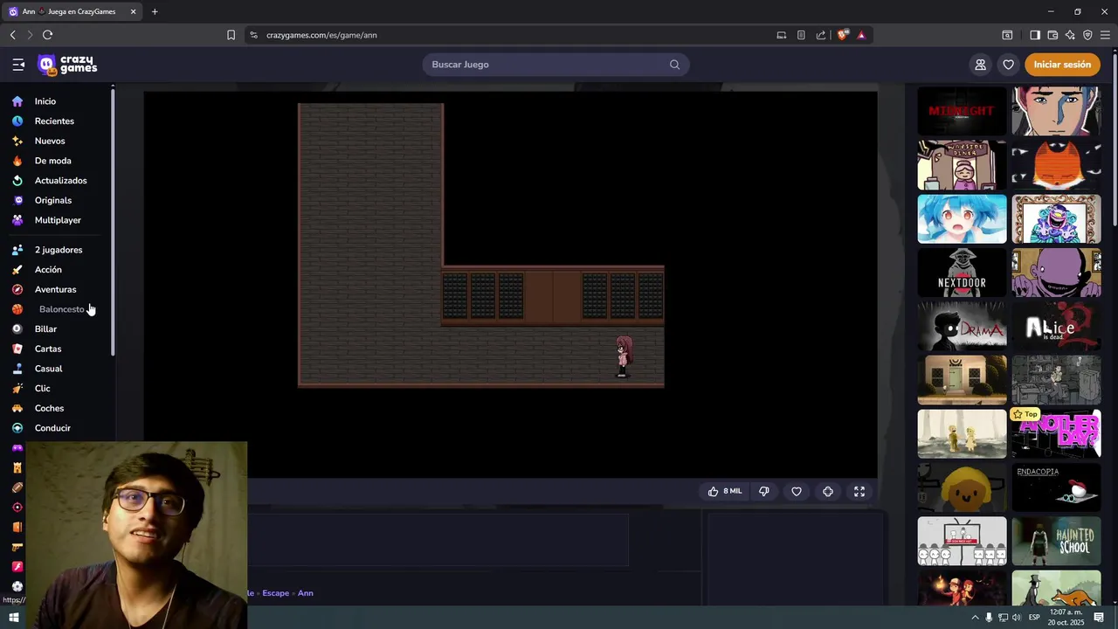Open Brave VPN shield icon
The height and width of the screenshot is (629, 1118).
click(x=1087, y=35)
